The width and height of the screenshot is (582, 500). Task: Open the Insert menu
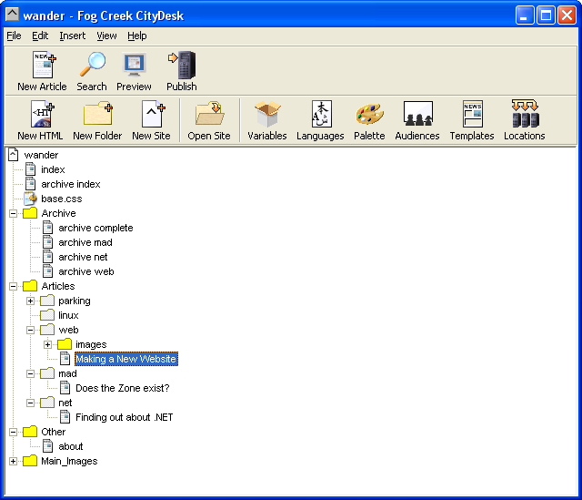[x=73, y=36]
